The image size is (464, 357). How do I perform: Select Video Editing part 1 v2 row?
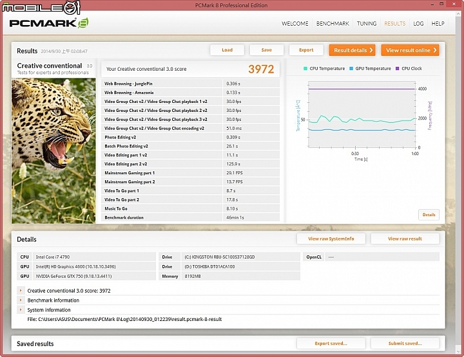(190, 155)
